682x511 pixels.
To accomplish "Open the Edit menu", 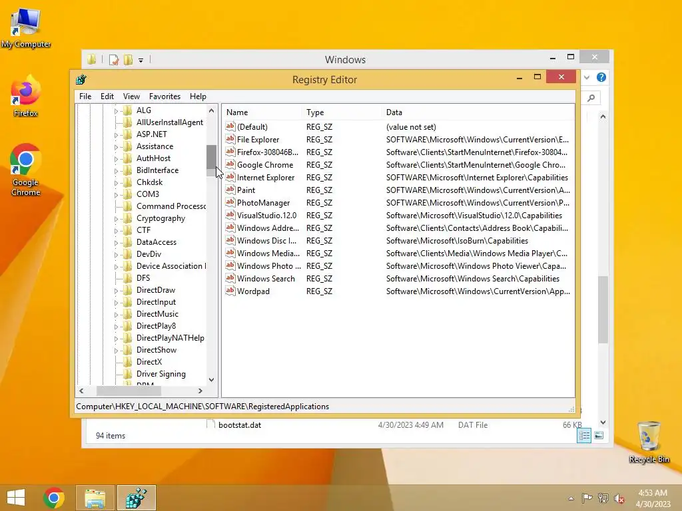I will tap(107, 96).
